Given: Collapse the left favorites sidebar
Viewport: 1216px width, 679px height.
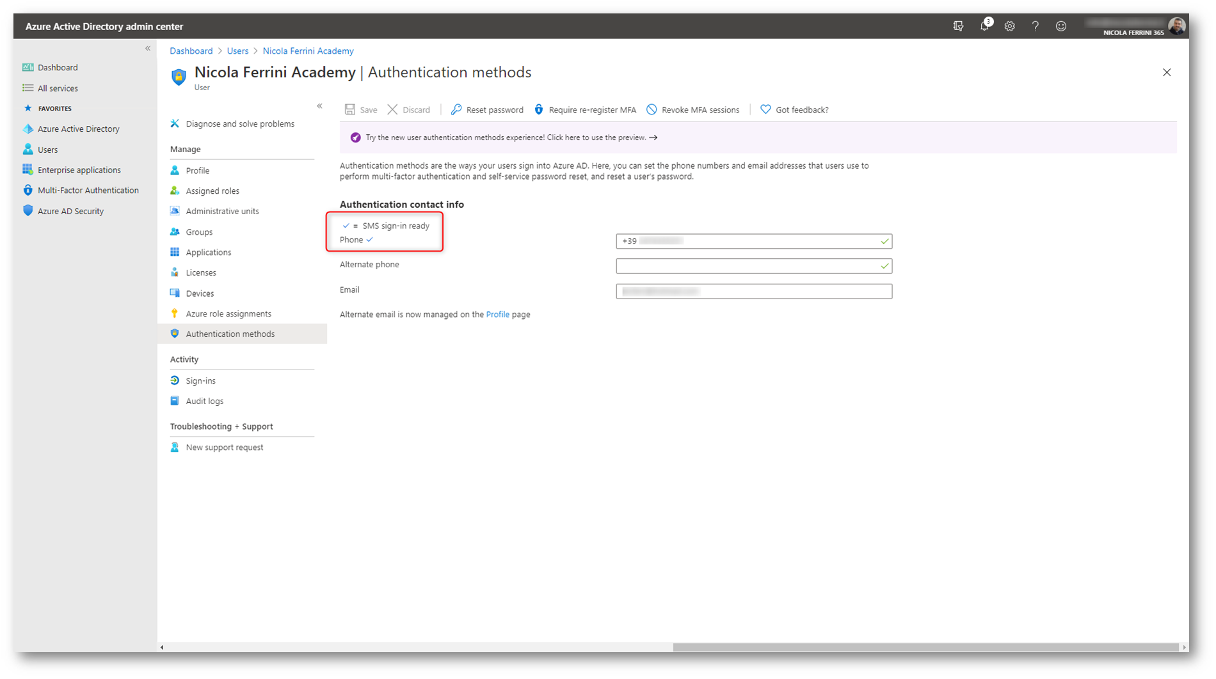Looking at the screenshot, I should click(148, 49).
